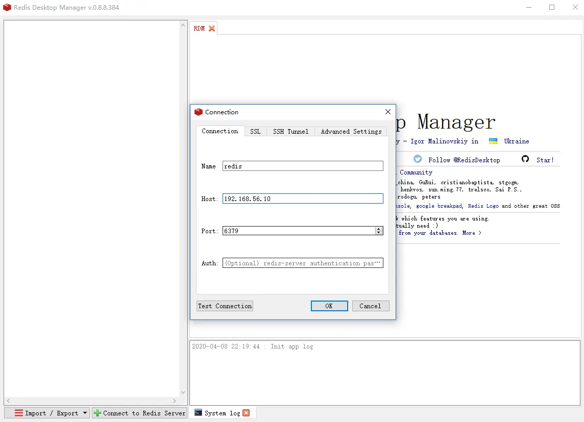Image resolution: width=584 pixels, height=422 pixels.
Task: Select the System log tab
Action: click(x=222, y=413)
